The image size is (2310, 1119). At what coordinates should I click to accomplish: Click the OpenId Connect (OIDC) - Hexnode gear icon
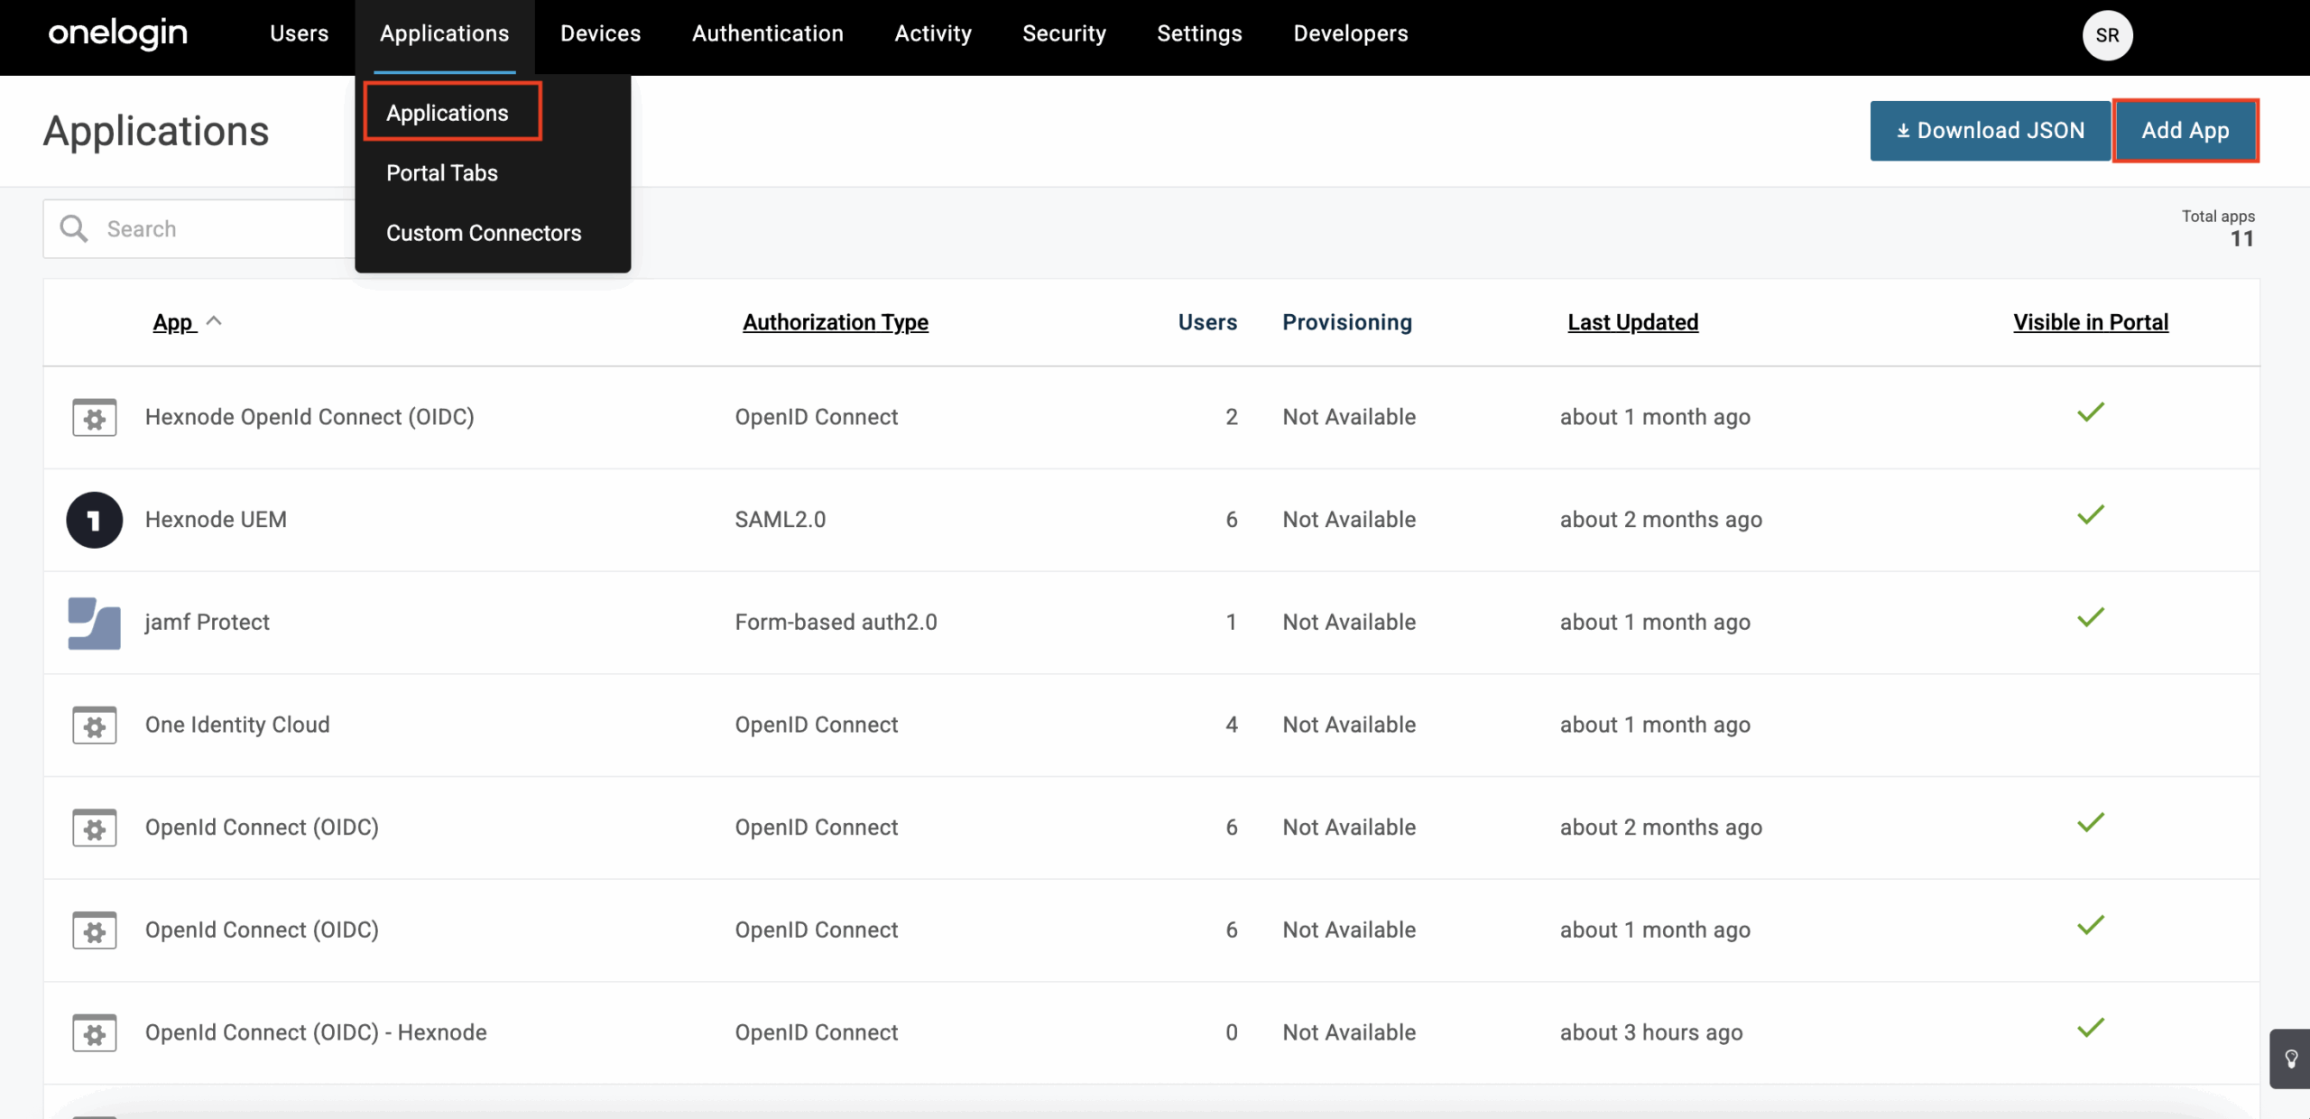[94, 1033]
